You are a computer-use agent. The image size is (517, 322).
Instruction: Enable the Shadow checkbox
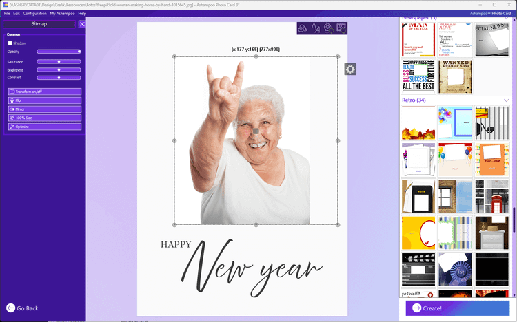pyautogui.click(x=10, y=43)
